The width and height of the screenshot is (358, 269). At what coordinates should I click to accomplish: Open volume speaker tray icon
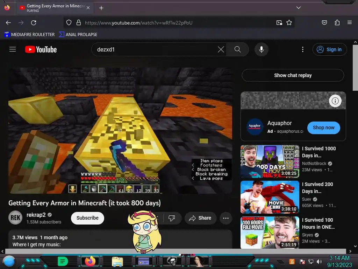coord(320,261)
